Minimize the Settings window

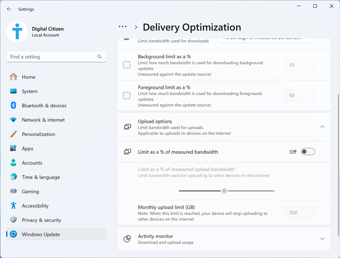(299, 6)
